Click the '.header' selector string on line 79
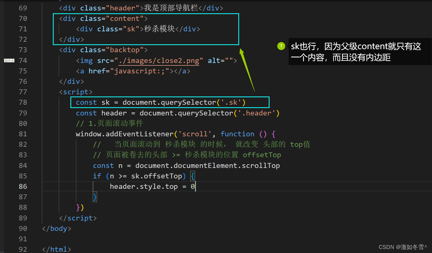The width and height of the screenshot is (432, 253). (x=257, y=113)
